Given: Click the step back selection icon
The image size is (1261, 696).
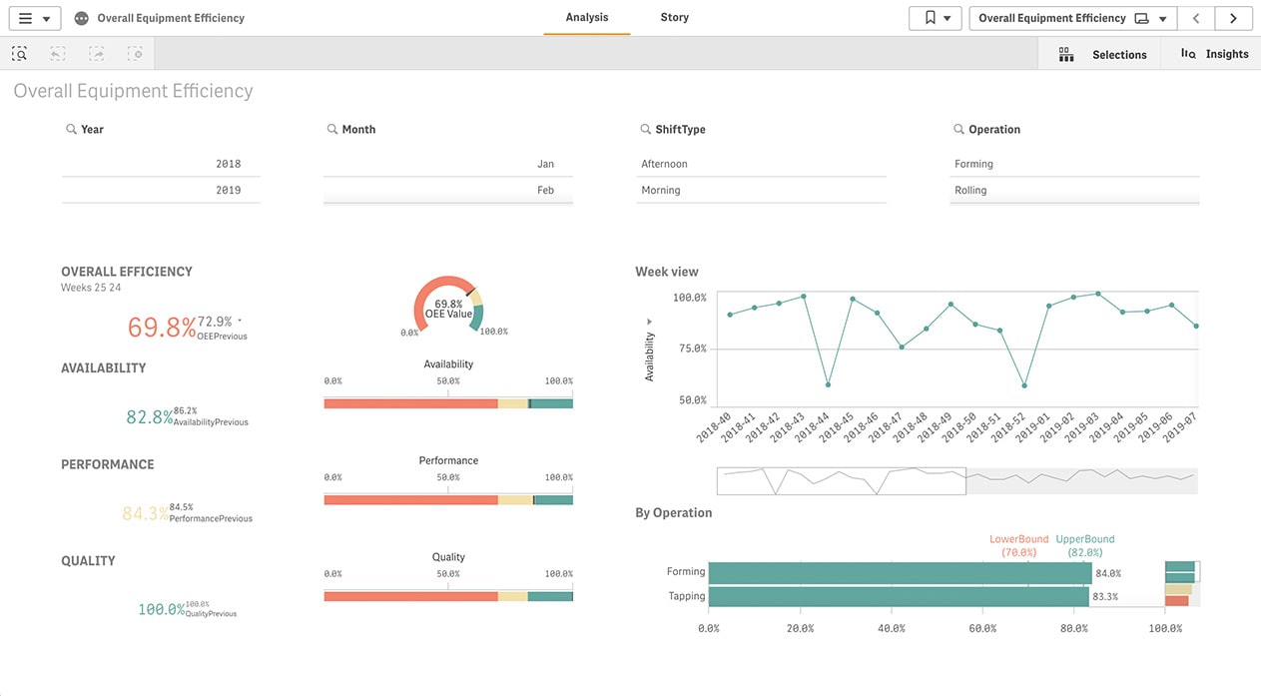Looking at the screenshot, I should point(57,53).
